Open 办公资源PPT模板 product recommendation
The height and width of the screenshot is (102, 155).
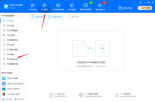[x=13, y=94]
